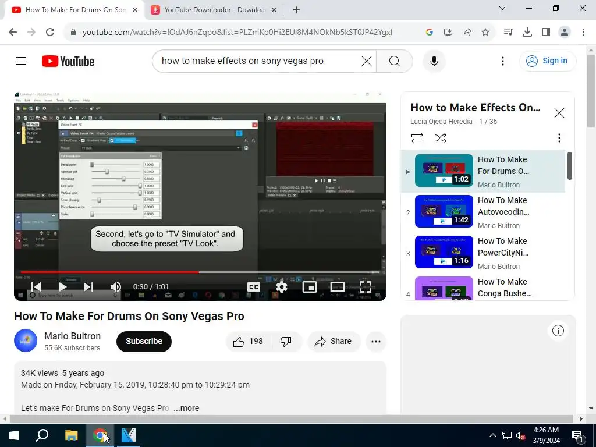This screenshot has width=596, height=447.
Task: Go back in browser history
Action: point(13,33)
